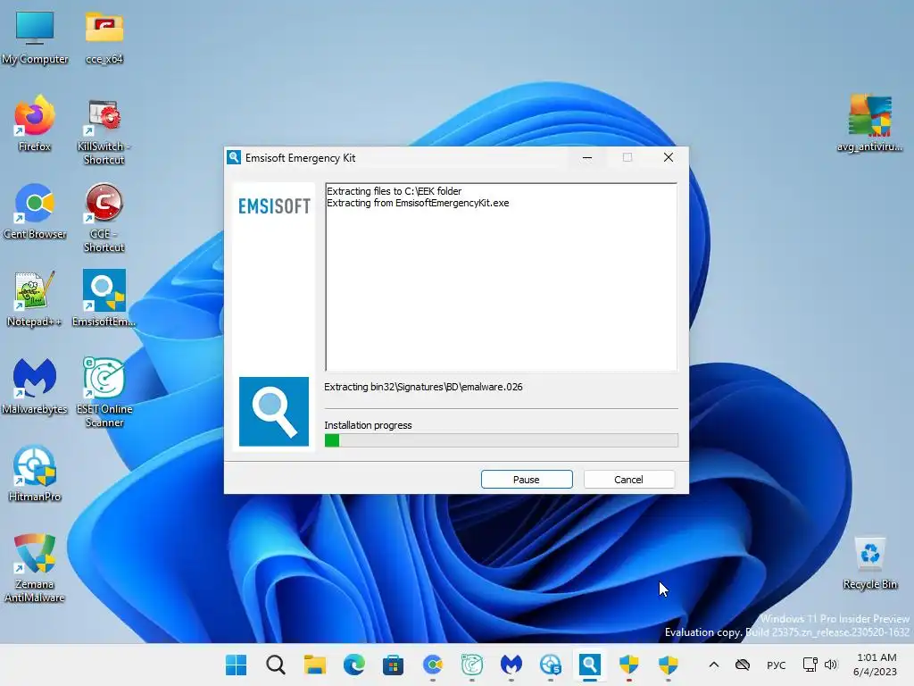Click the last shield icon in taskbar
This screenshot has width=914, height=686.
(668, 665)
